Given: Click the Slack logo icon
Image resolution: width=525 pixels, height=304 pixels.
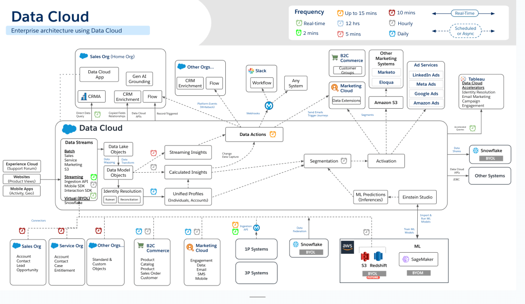Looking at the screenshot, I should 251,71.
